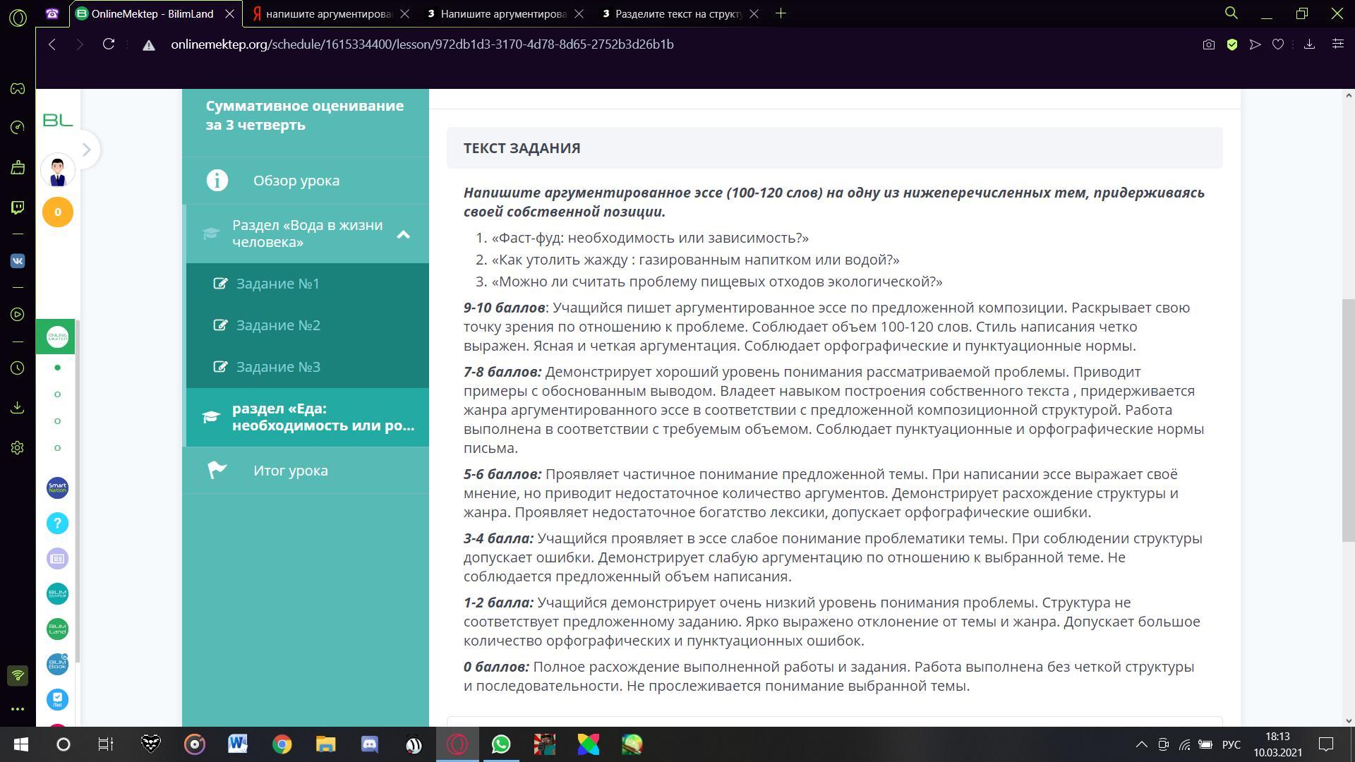
Task: Open Обзор урока menu item
Action: pyautogui.click(x=306, y=181)
